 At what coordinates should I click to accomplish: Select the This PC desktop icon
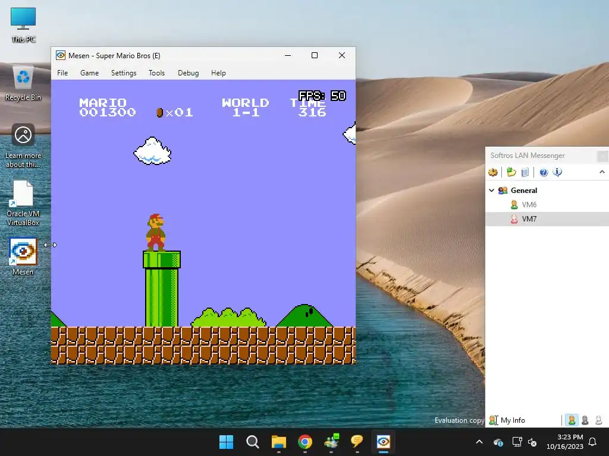tap(23, 25)
